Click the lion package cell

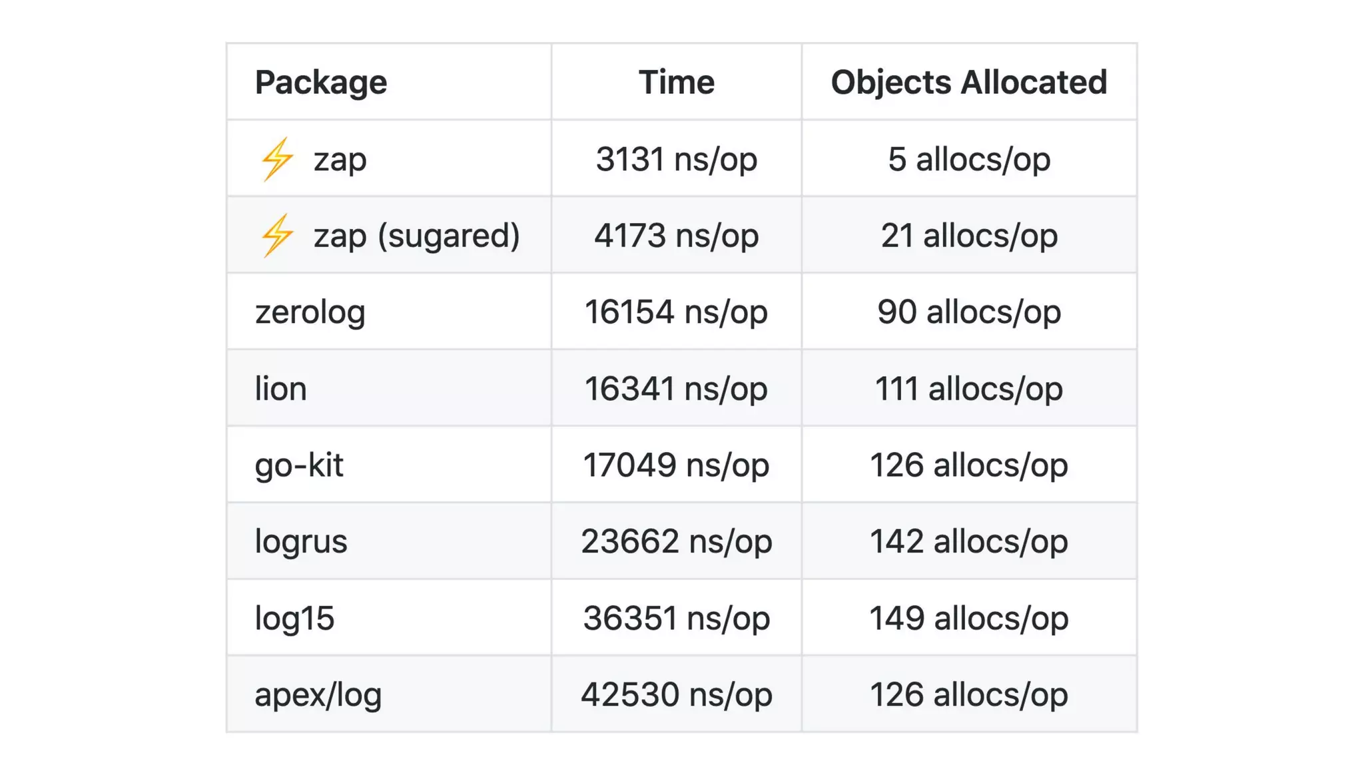click(x=280, y=388)
